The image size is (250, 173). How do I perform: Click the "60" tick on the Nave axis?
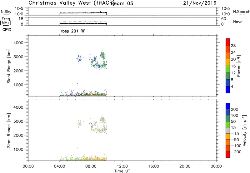click(x=223, y=19)
